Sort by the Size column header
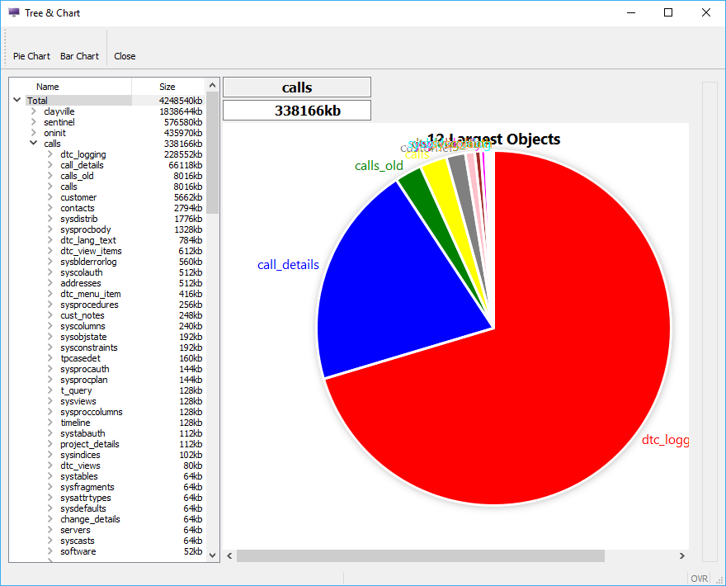The width and height of the screenshot is (726, 586). coord(167,87)
